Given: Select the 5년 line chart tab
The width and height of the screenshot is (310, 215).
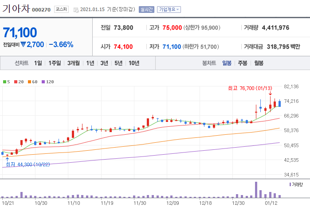Looking at the screenshot, I should coord(118,63).
